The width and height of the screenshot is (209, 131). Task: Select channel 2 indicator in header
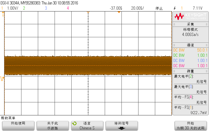[24, 8]
